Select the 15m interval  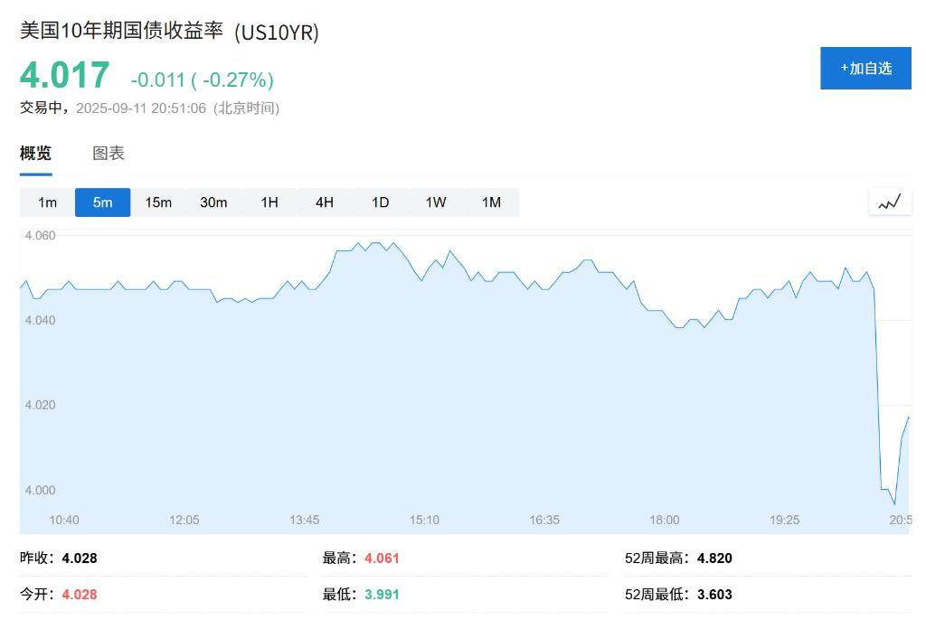point(158,202)
